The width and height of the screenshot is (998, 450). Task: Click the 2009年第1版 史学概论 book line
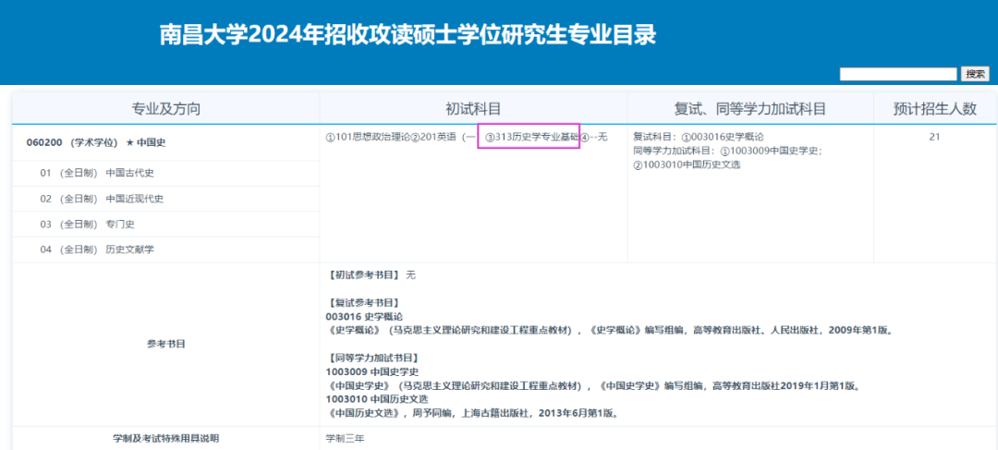pyautogui.click(x=612, y=331)
